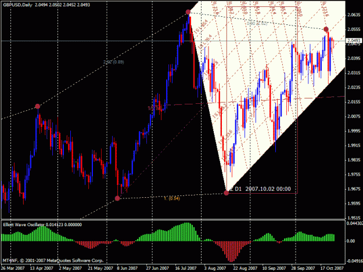The image size is (363, 272).
Task: Click the pivot marker beside the "2 D1" label
Action: [226, 193]
